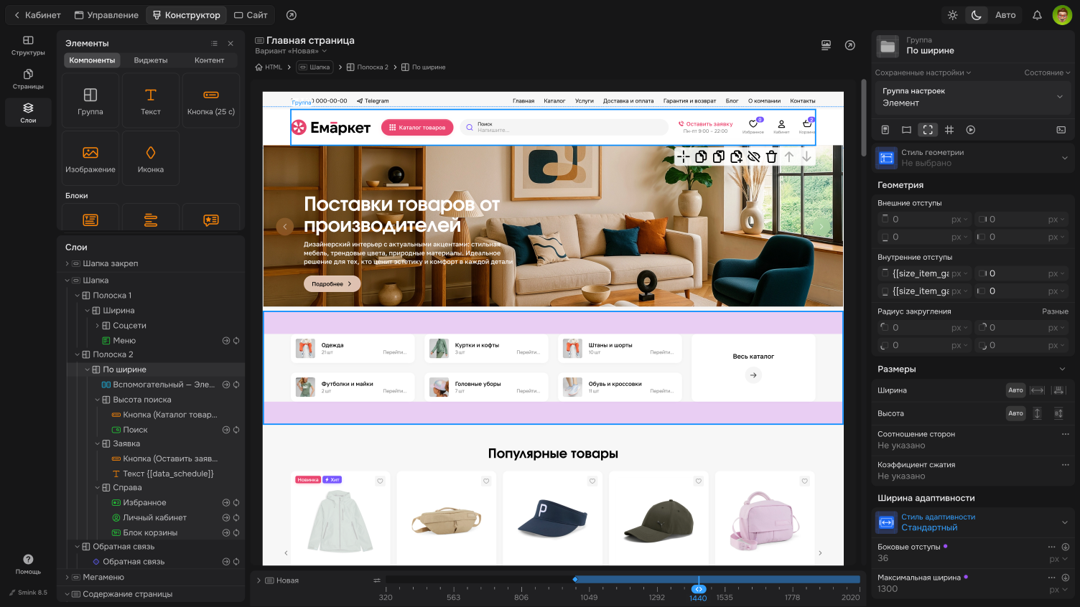Viewport: 1080px width, 607px height.
Task: Click the Подробнее button on the banner
Action: (332, 284)
